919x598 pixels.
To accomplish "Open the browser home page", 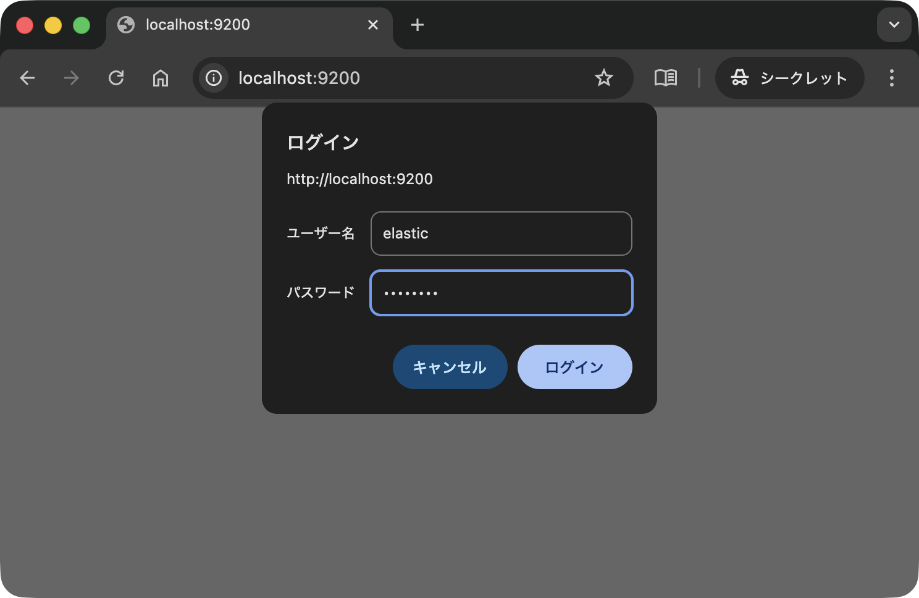I will click(161, 78).
